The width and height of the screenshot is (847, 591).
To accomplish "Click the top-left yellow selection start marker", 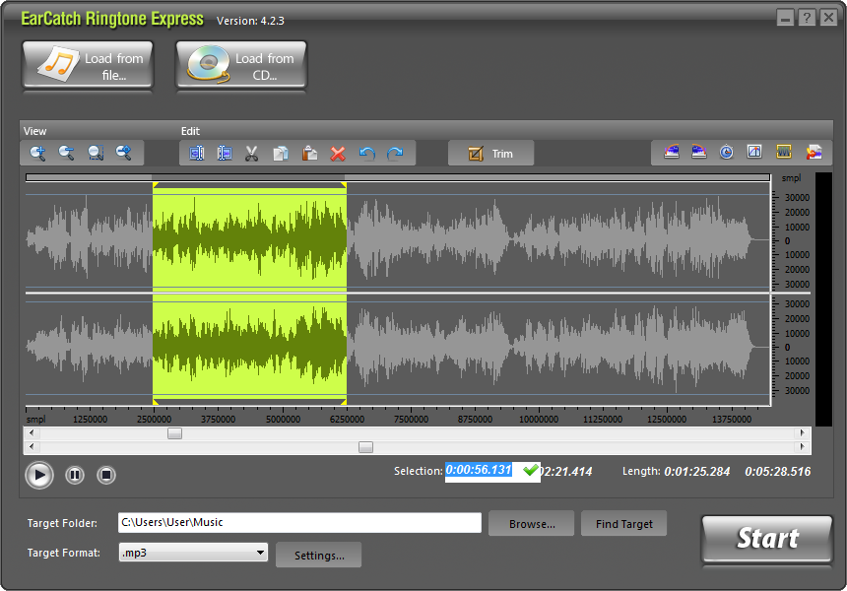I will 156,185.
